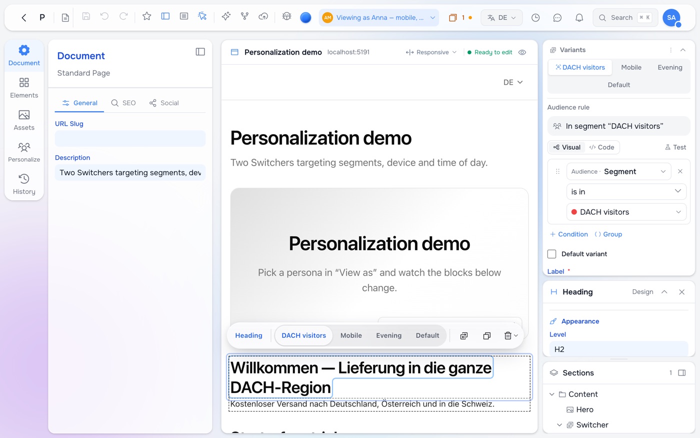Click the cloud upload publish icon
This screenshot has width=700, height=438.
tap(263, 17)
